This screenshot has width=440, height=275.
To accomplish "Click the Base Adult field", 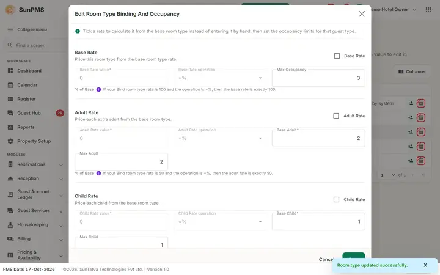I will tap(318, 138).
